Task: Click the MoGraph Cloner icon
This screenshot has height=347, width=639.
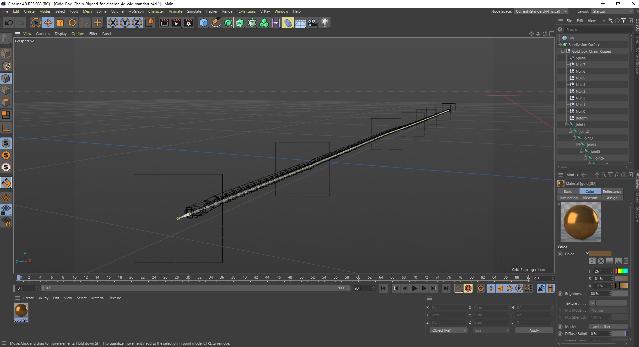Action: (264, 23)
